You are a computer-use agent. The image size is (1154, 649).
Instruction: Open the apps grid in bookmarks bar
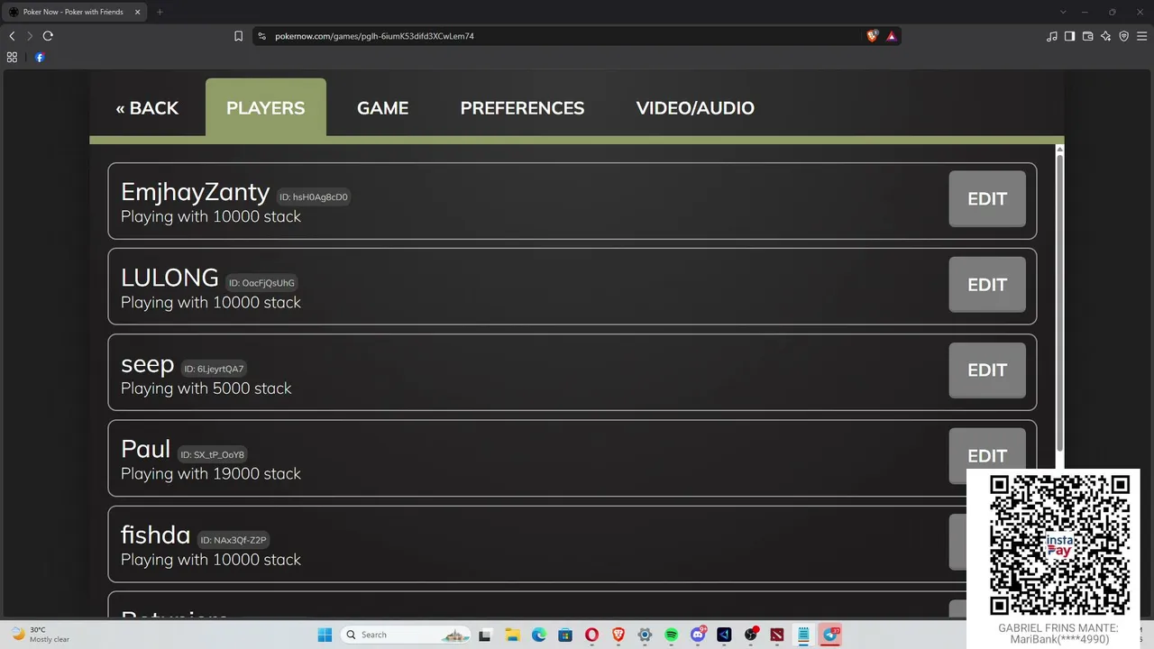pos(12,57)
